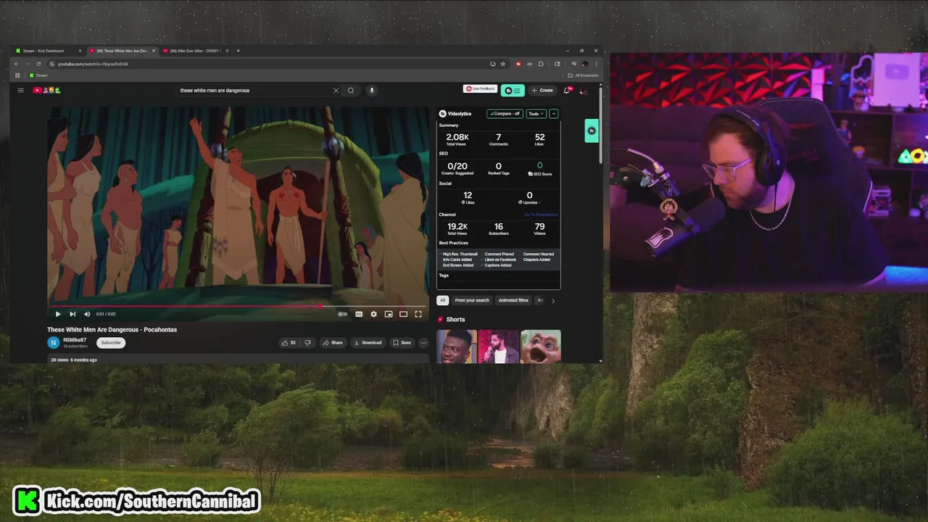Open Go To Channelytics link
The image size is (928, 522).
coord(542,215)
